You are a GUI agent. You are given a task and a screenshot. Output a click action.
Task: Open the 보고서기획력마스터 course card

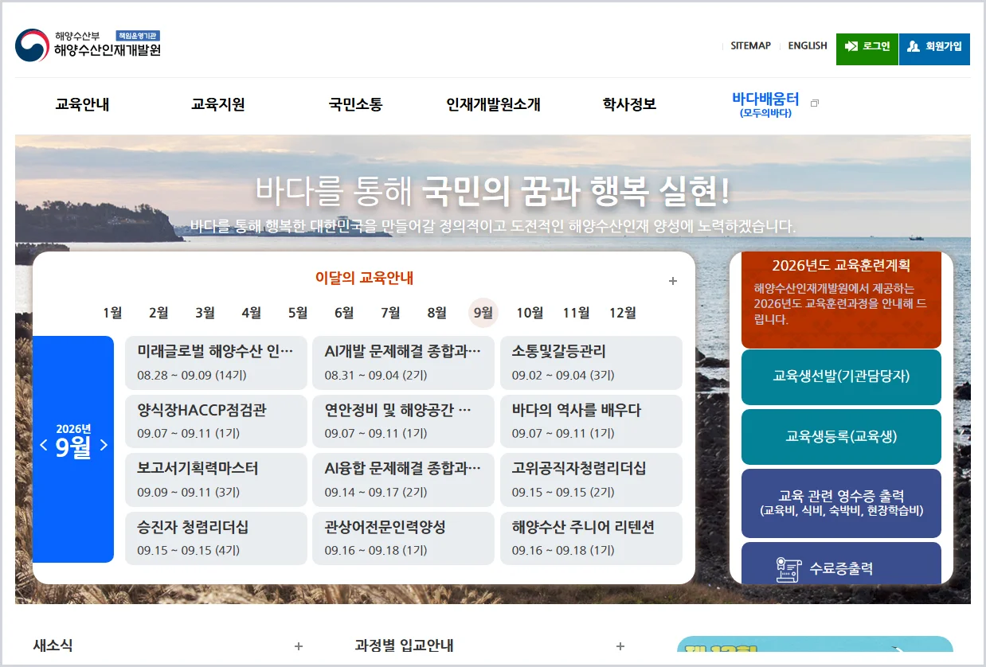pyautogui.click(x=216, y=480)
